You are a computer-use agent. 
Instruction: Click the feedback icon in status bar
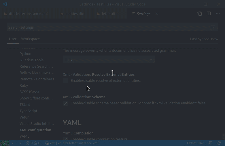coord(211,143)
